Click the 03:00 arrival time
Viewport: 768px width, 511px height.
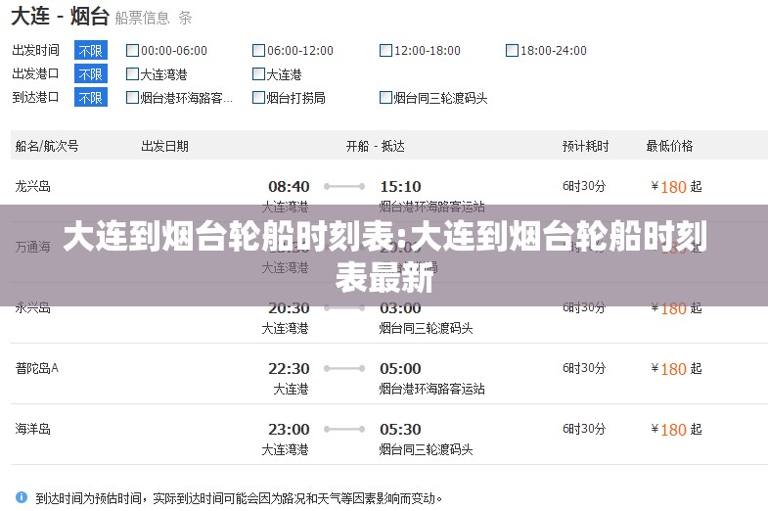point(401,308)
